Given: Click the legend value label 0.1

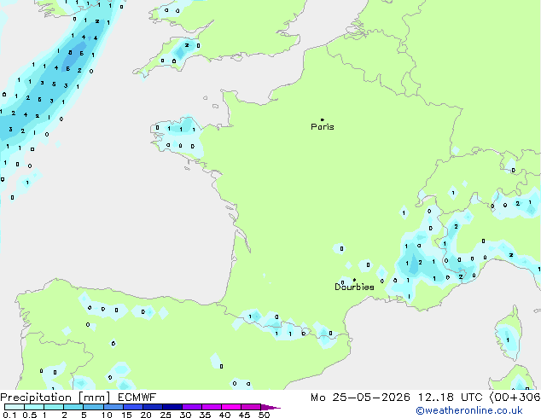Looking at the screenshot, I should coord(9,415).
